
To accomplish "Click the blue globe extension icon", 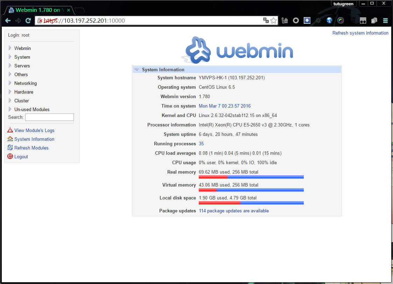I will pos(329,21).
